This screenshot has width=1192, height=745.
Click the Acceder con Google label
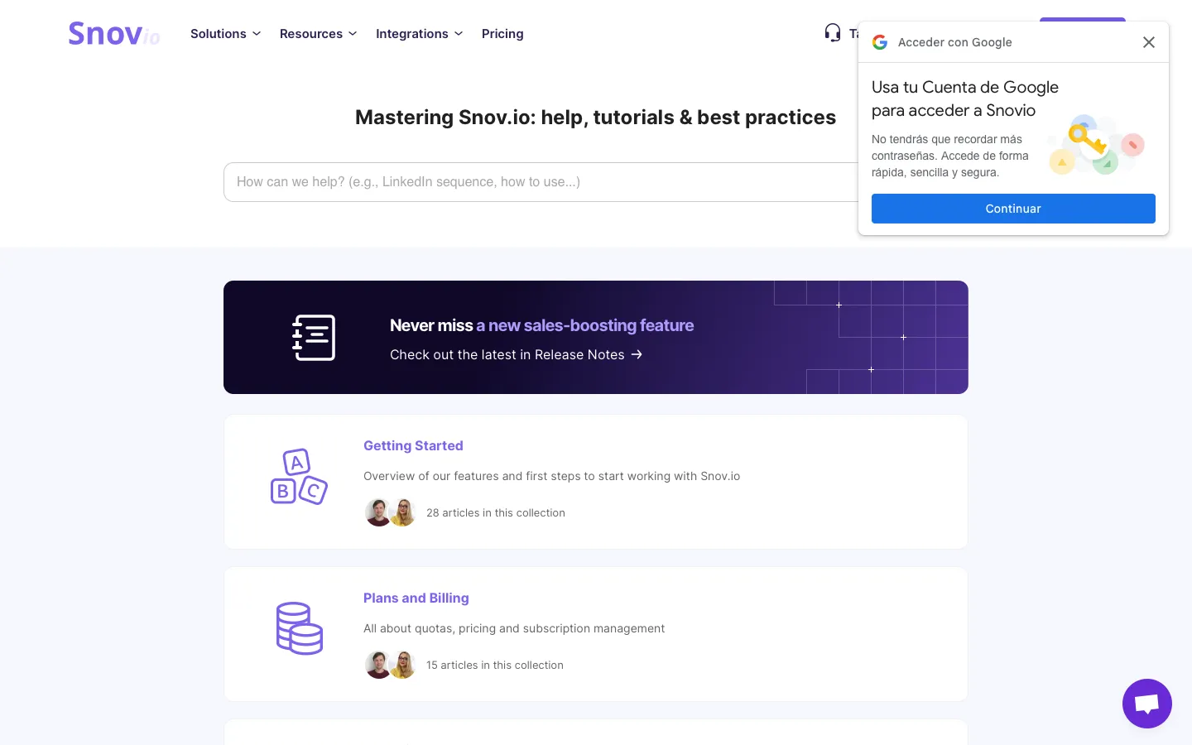(955, 42)
